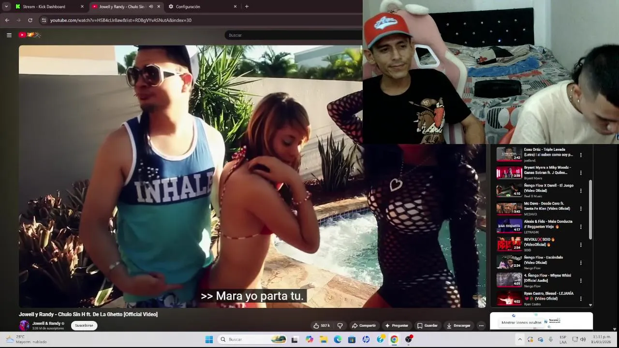This screenshot has height=348, width=619.
Task: Open options menu for Bryant Myers video
Action: pyautogui.click(x=581, y=173)
